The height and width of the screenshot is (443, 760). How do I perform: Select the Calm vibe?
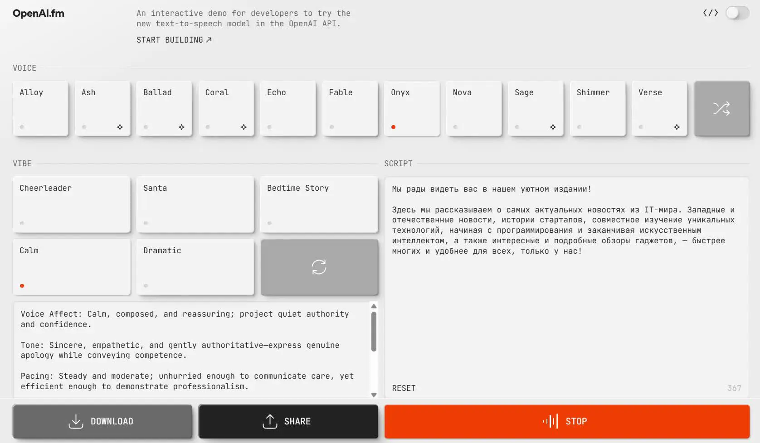click(x=72, y=267)
